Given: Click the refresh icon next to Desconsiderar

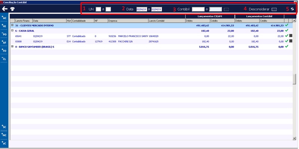Looking at the screenshot, I should 292,9.
